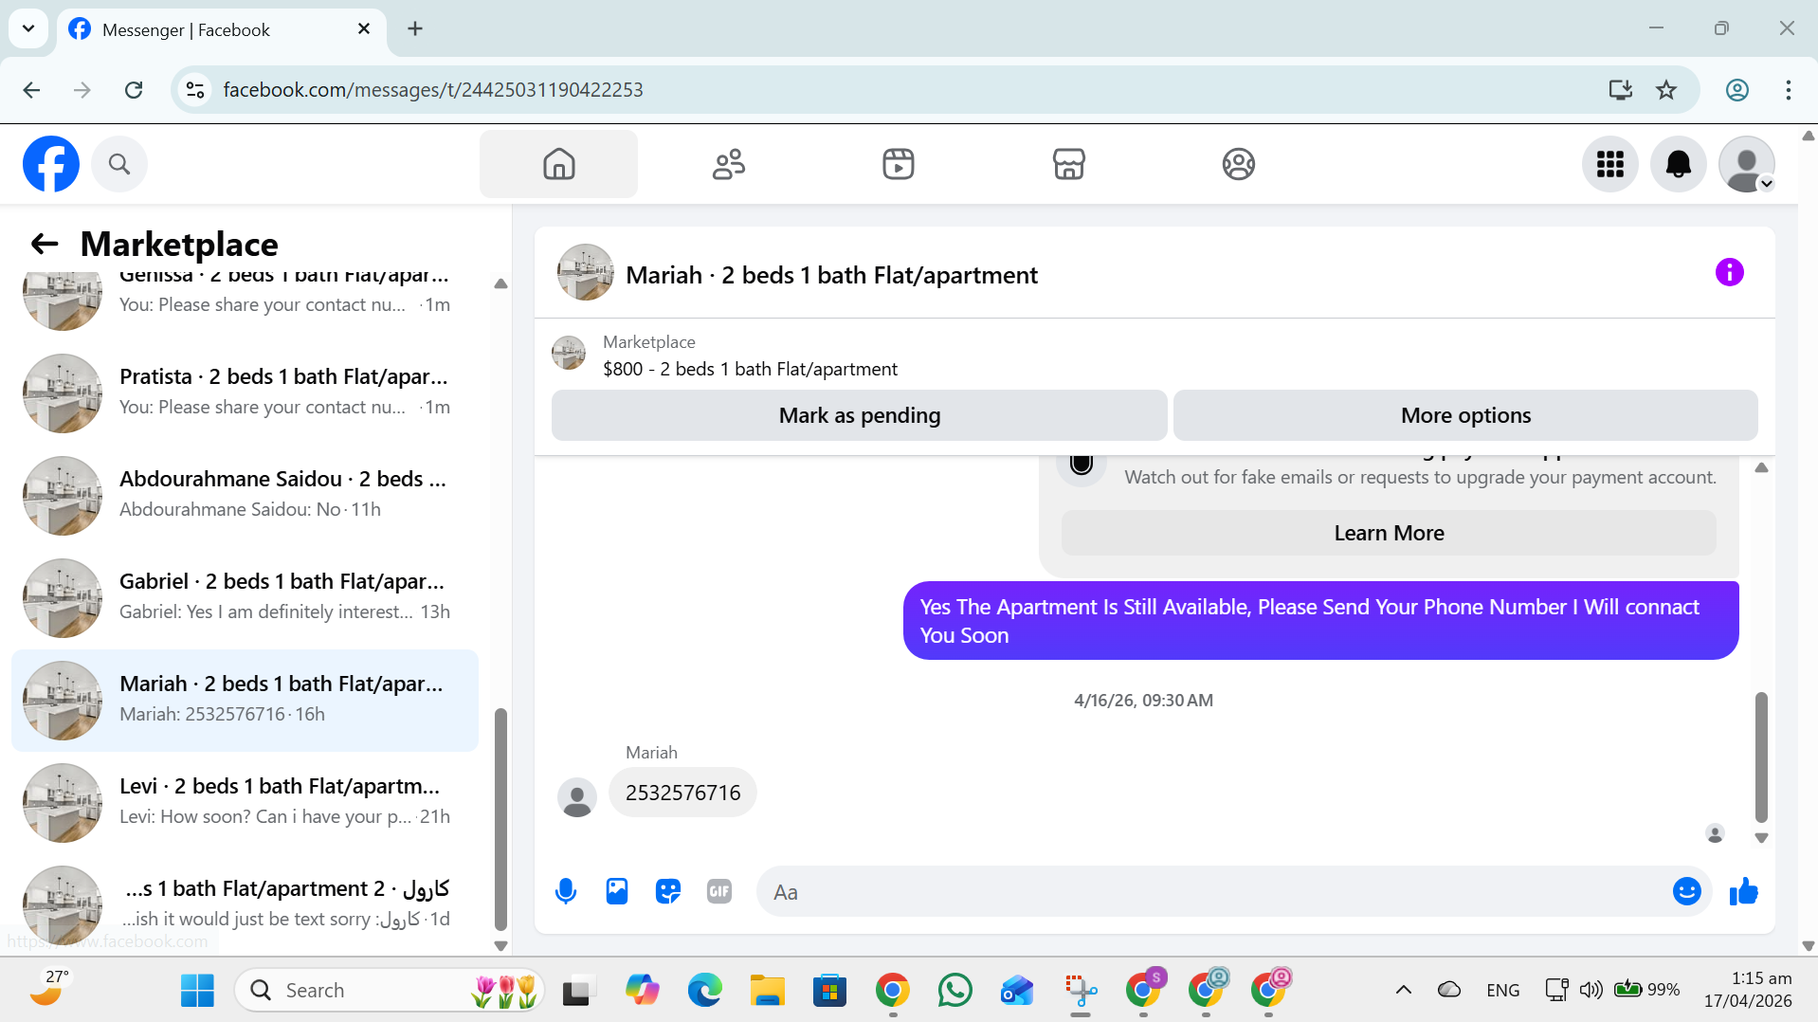
Task: Click the address bar URL
Action: (x=433, y=90)
